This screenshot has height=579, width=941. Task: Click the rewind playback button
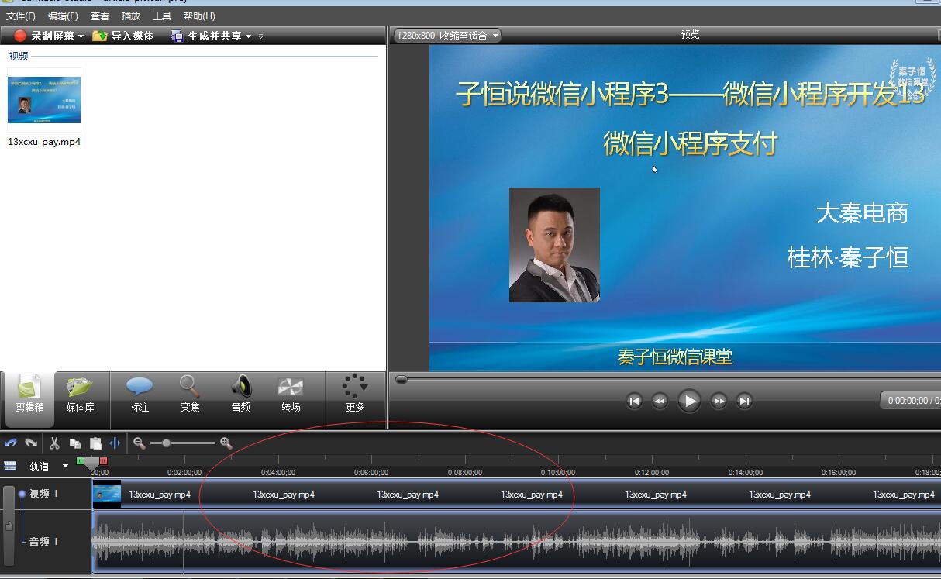pos(660,401)
